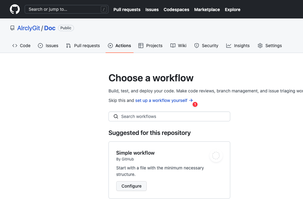Click the GitHub Octocat logo
Image resolution: width=303 pixels, height=207 pixels.
point(15,9)
